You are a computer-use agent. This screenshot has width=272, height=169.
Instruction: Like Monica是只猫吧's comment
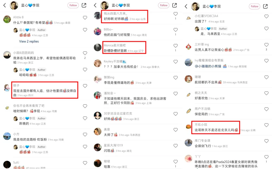tap(175, 46)
